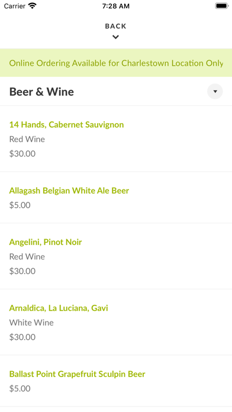This screenshot has width=232, height=412.
Task: Click Red Wine label under 14 Hands
Action: [27, 139]
